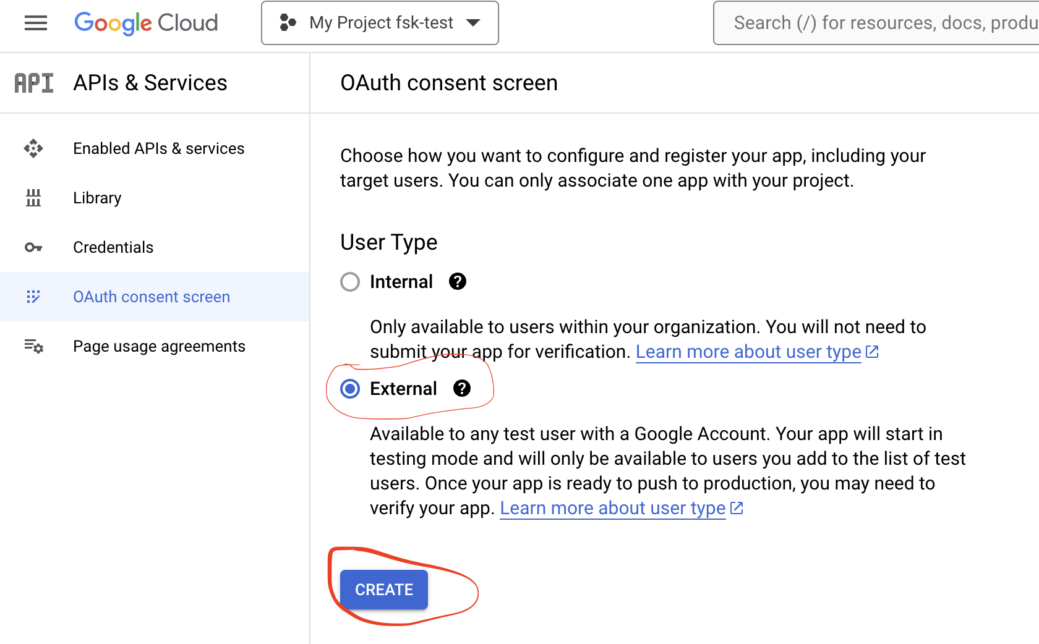Screen dimensions: 1039x644
Task: Focus the resources search field
Action: [876, 23]
